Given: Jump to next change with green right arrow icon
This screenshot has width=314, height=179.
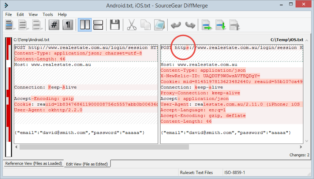Looking at the screenshot, I should pos(207,25).
